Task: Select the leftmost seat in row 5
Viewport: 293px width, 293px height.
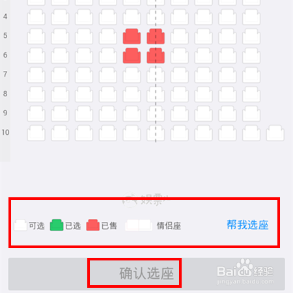Action: (x=36, y=36)
